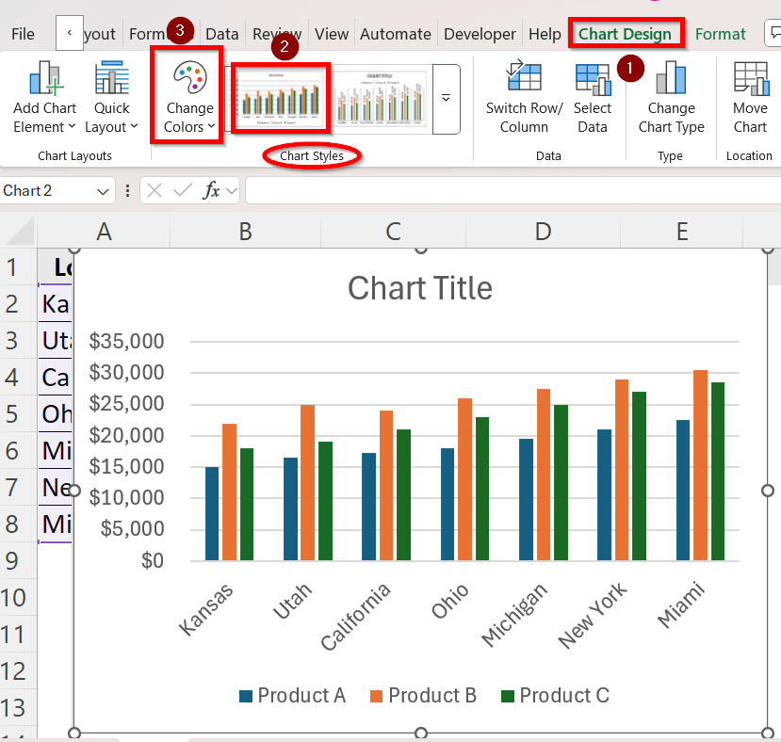This screenshot has width=781, height=742.
Task: Switch to the Chart Design tab
Action: 625,34
